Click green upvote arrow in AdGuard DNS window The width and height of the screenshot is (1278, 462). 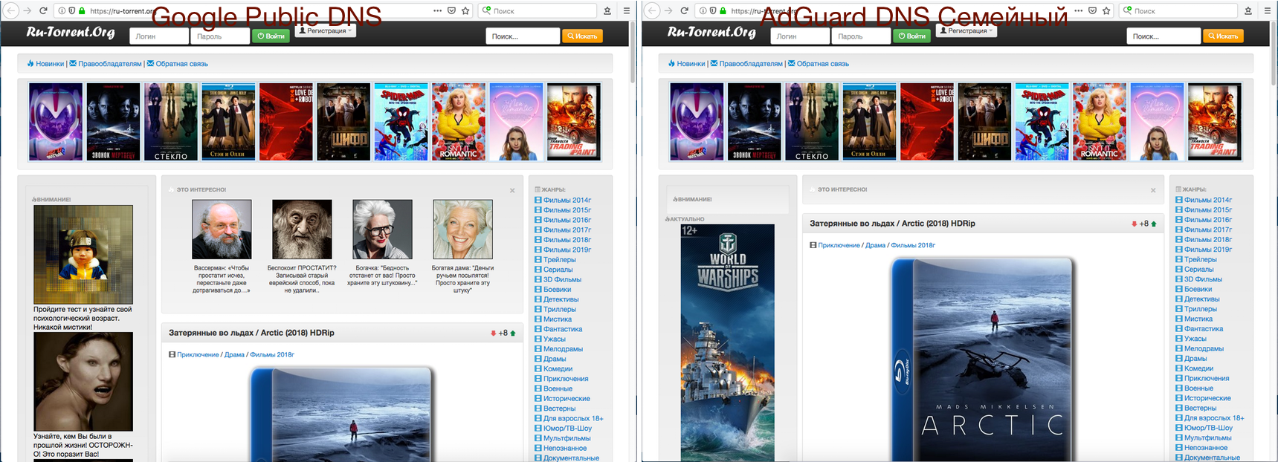[1154, 224]
